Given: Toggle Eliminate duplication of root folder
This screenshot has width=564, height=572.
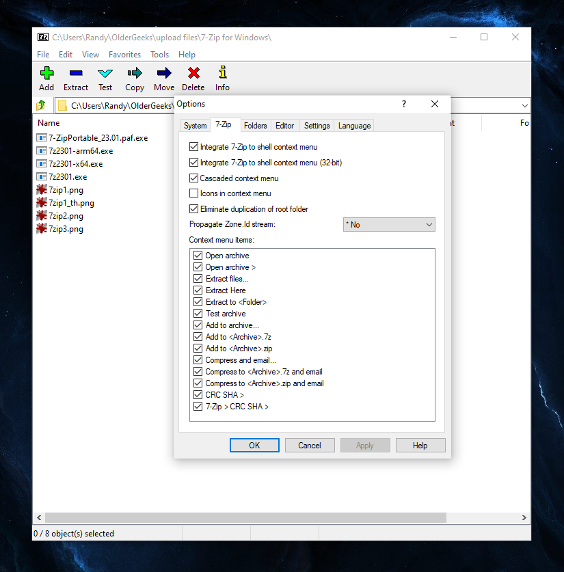Looking at the screenshot, I should [x=193, y=209].
